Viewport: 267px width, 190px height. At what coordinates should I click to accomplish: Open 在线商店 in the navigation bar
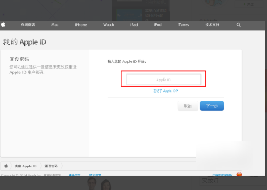pyautogui.click(x=28, y=24)
